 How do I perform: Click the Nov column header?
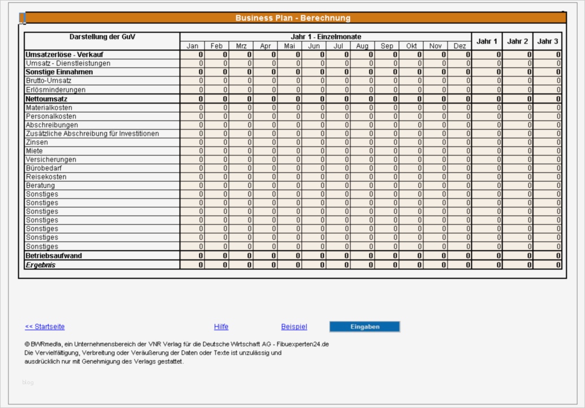click(x=436, y=45)
